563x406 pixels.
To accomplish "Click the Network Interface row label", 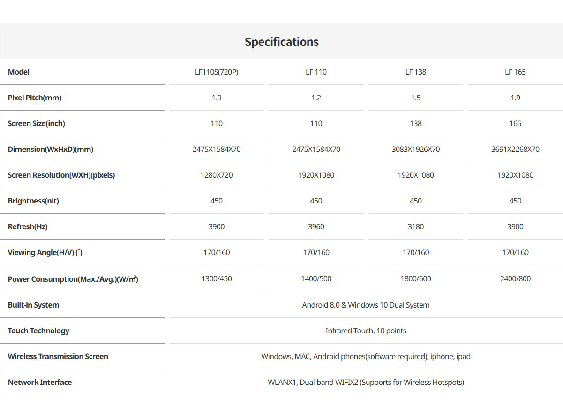I will coord(40,382).
